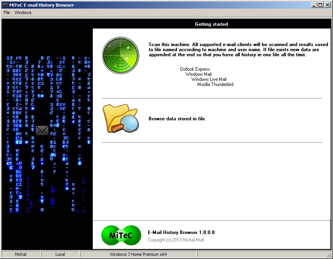Click the app envelope icon in title bar
Image resolution: width=333 pixels, height=259 pixels.
point(5,5)
